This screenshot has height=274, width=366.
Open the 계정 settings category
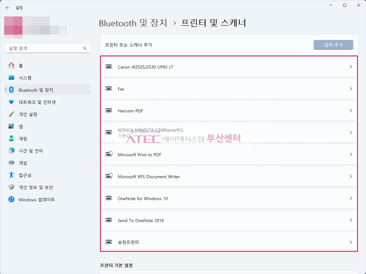pos(48,138)
